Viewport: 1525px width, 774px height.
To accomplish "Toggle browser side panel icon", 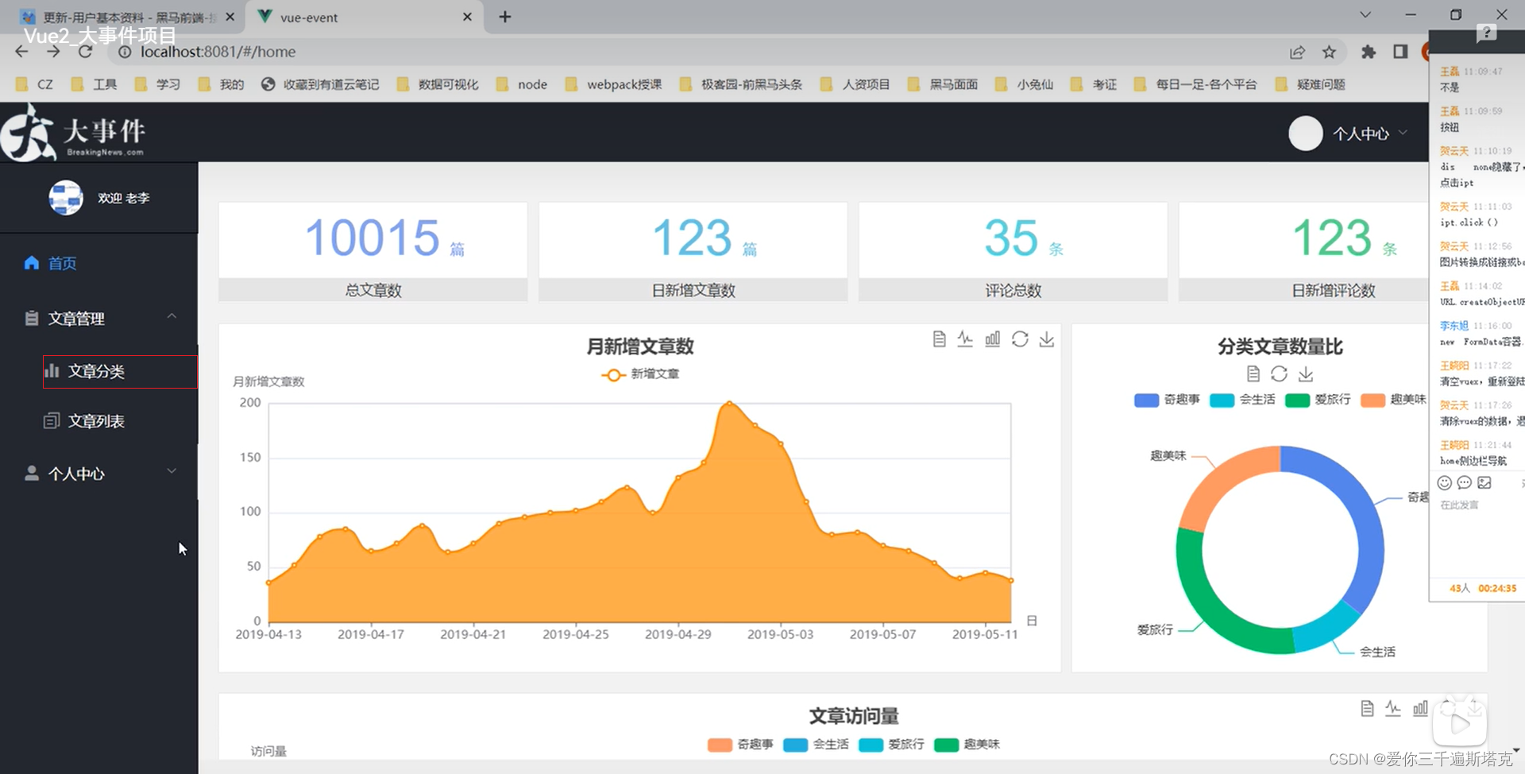I will pyautogui.click(x=1400, y=52).
